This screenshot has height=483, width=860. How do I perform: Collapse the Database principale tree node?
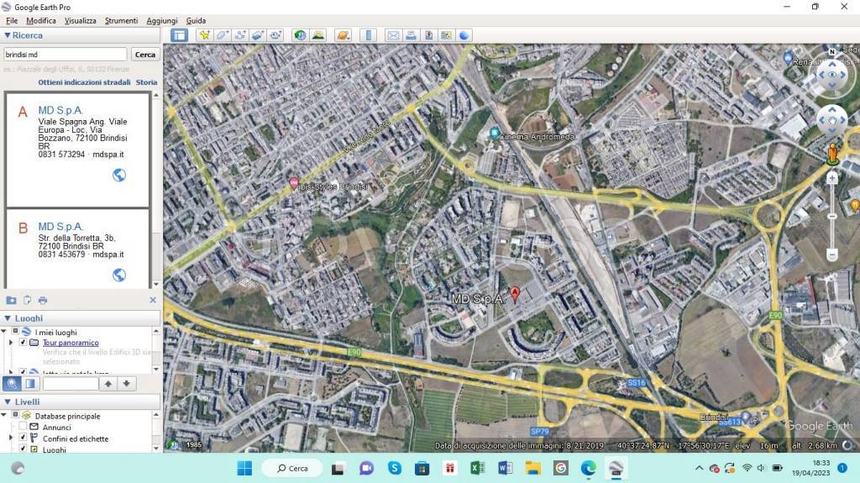(4, 416)
